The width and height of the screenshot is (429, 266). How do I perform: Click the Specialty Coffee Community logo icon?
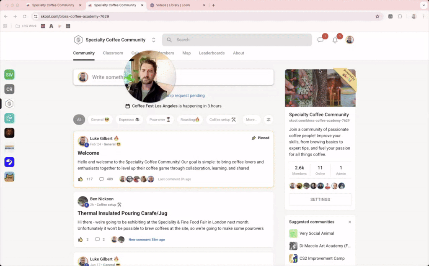pos(78,40)
